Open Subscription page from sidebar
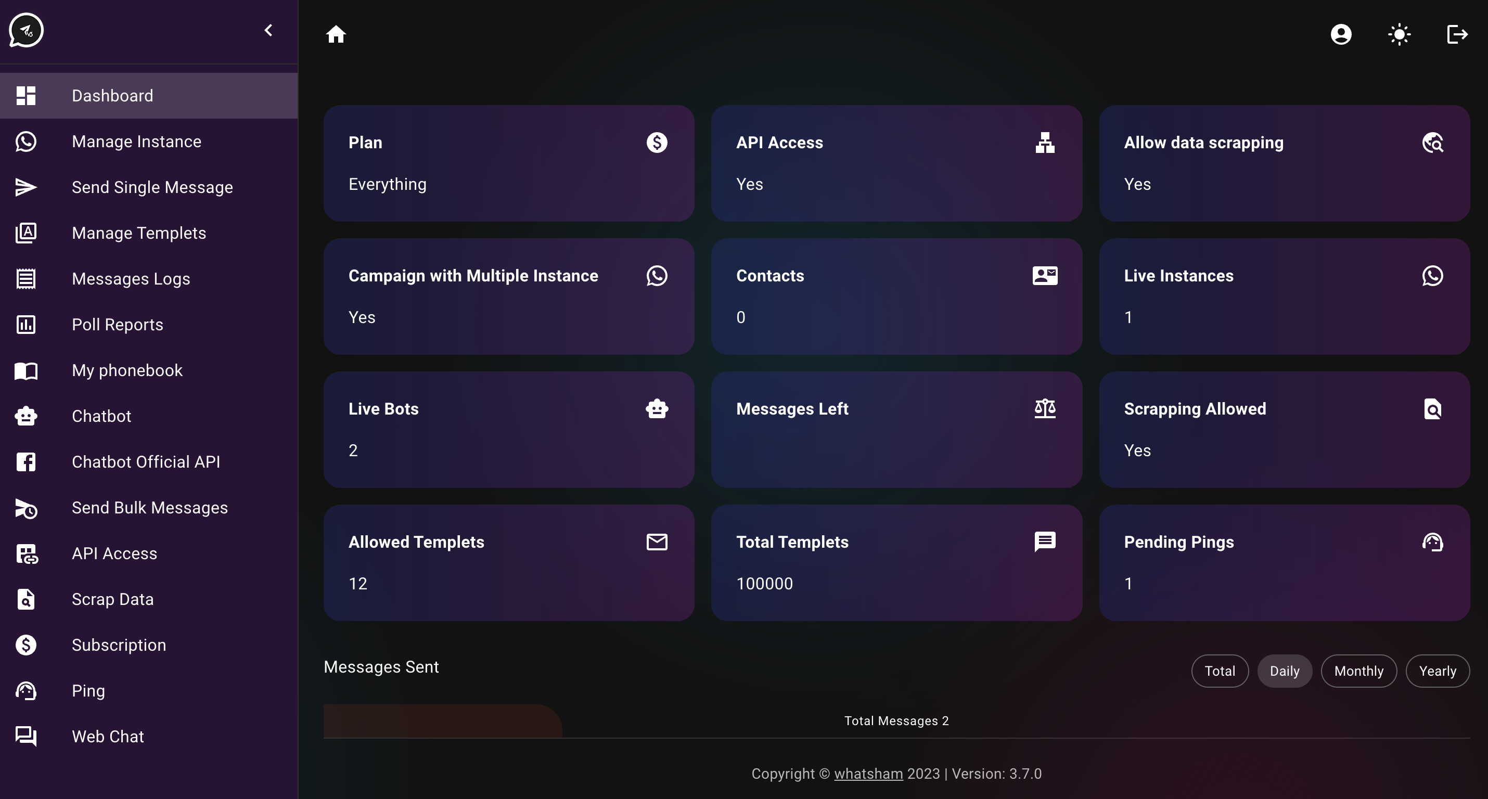 [x=119, y=645]
